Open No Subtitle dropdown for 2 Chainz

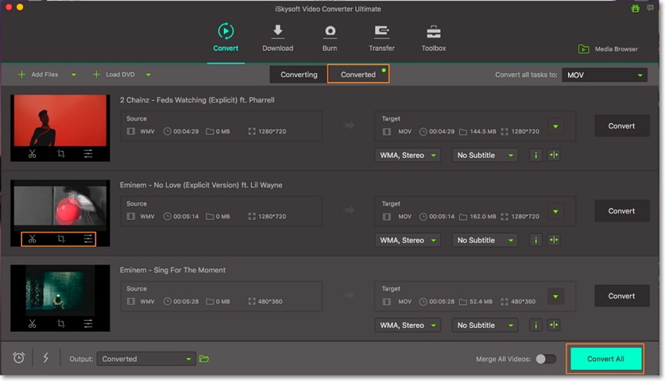485,155
